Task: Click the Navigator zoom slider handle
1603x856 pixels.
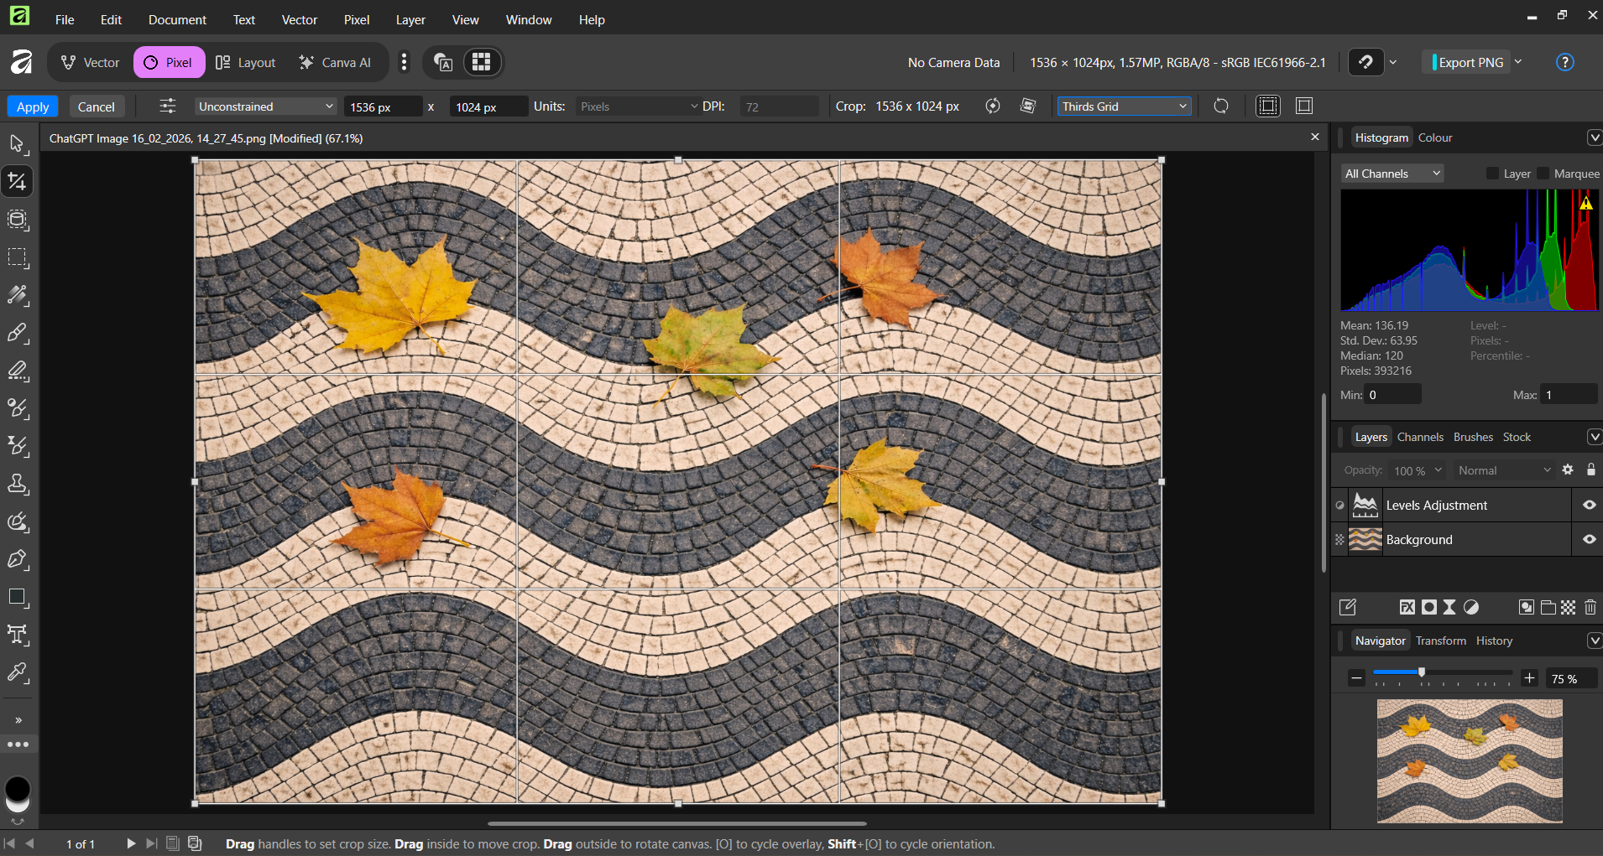Action: click(x=1421, y=672)
